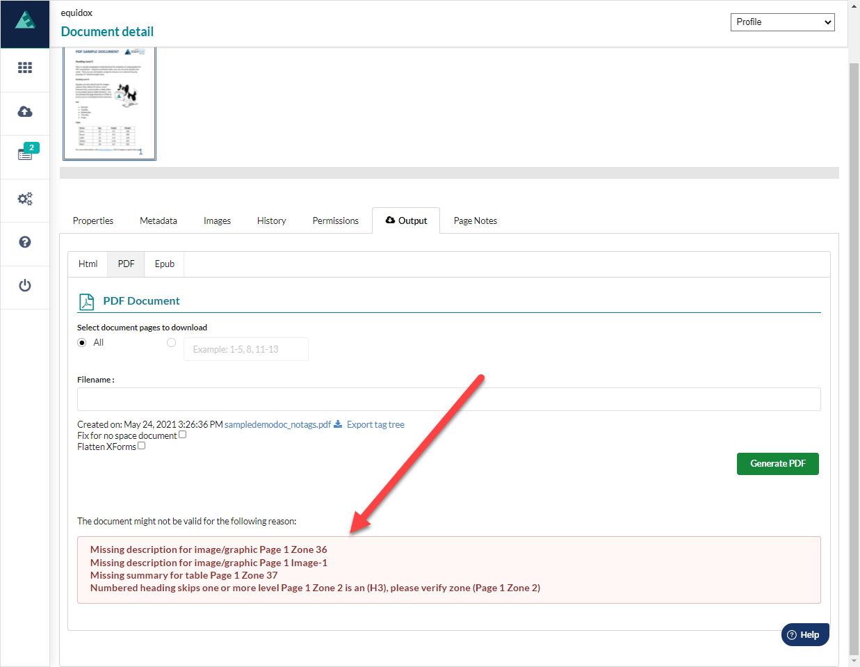
Task: Enable the Fix for no space document checkbox
Action: 182,434
